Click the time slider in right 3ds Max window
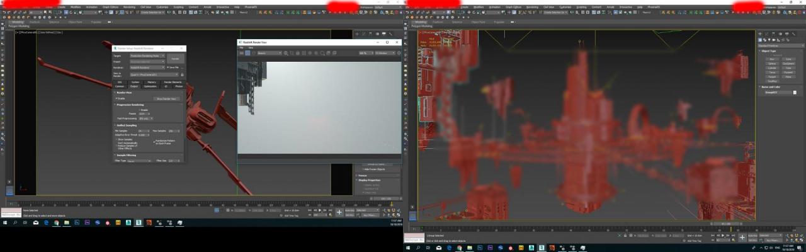Viewport: 806px width, 252px height. tap(725, 223)
